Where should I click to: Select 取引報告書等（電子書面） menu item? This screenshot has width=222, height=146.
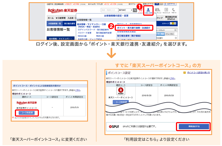pyautogui.click(x=129, y=36)
